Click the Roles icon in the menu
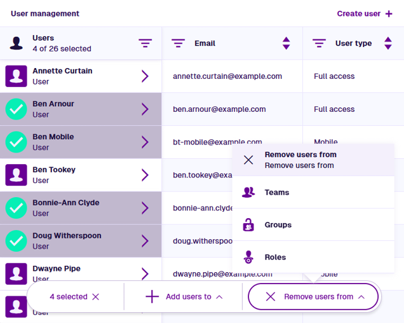Screen dimensions: 404x323 click(x=248, y=258)
